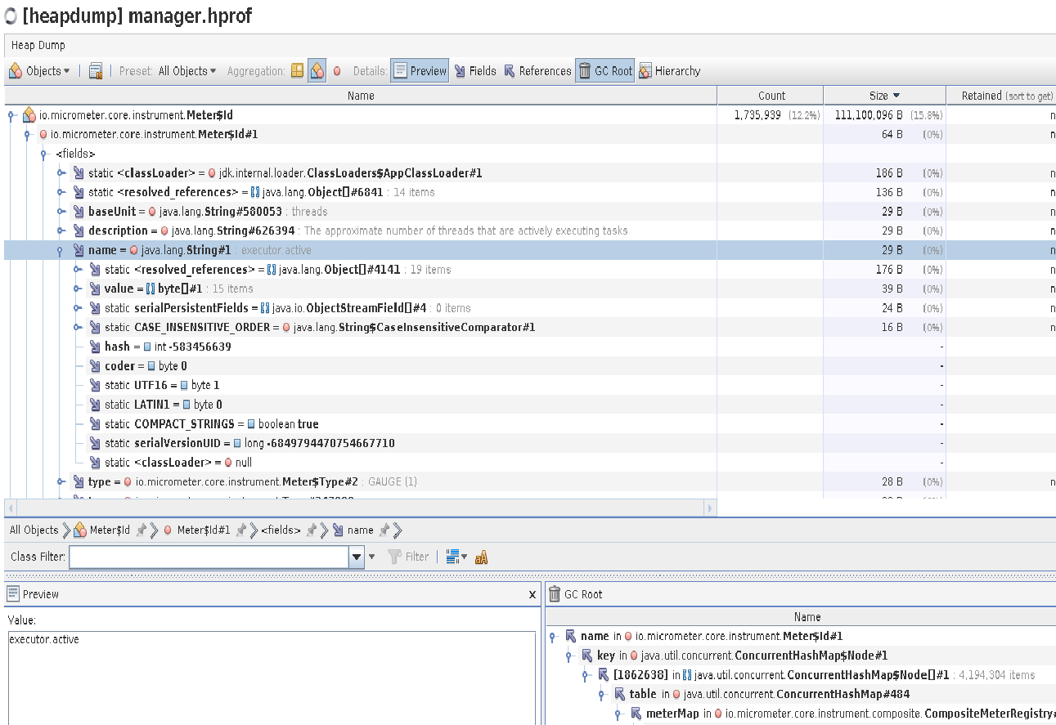This screenshot has width=1056, height=725.
Task: Collapse key in ConcurrentHashMap$Node#1 node
Action: (568, 656)
